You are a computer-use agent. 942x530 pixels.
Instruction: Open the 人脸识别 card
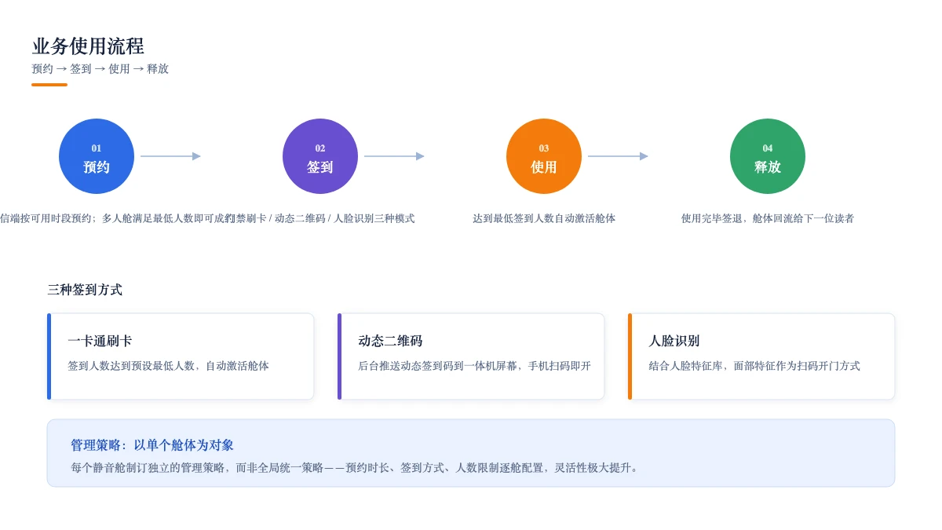[761, 356]
